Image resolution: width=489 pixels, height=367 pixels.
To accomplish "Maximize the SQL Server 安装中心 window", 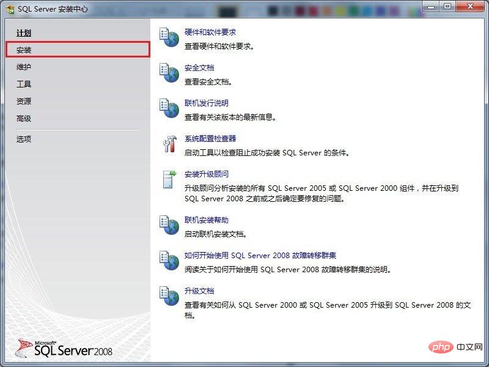I will pos(447,7).
